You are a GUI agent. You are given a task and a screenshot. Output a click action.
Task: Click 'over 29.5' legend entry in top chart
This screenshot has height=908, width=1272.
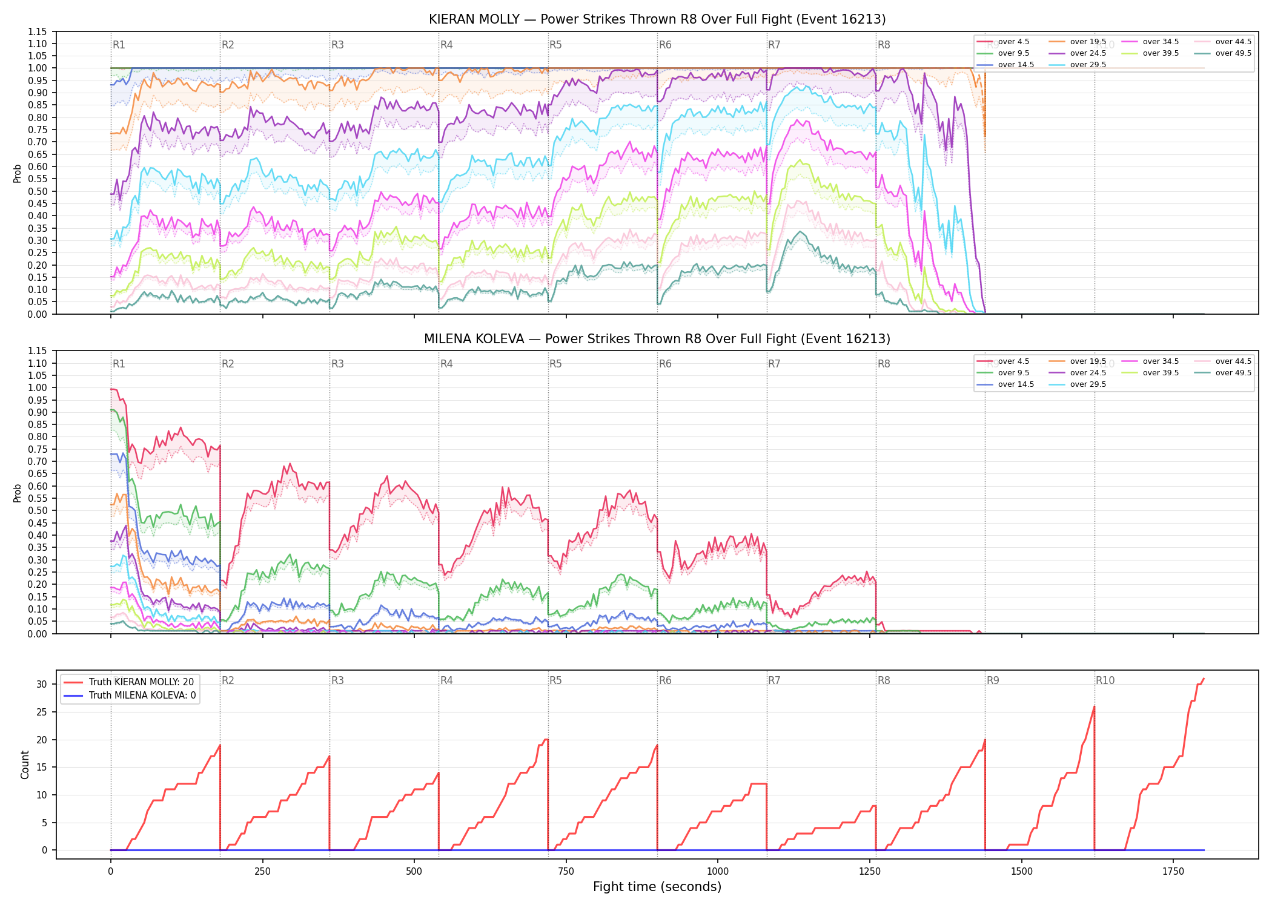(1078, 65)
